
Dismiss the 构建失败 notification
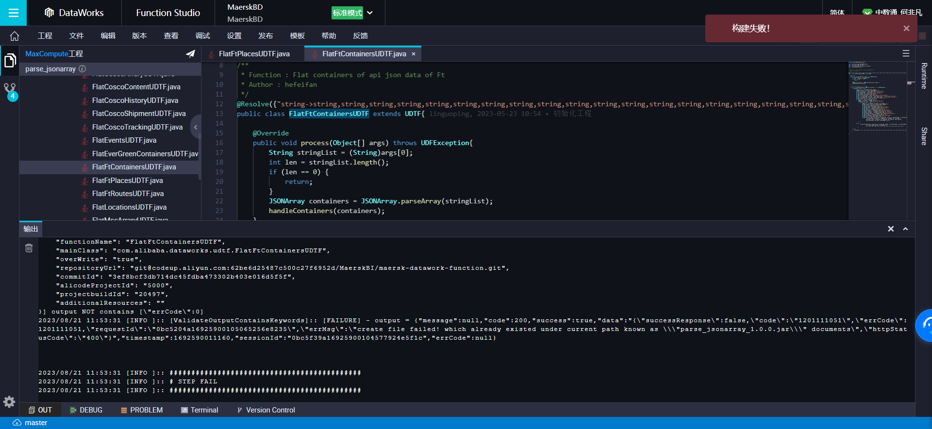click(906, 28)
